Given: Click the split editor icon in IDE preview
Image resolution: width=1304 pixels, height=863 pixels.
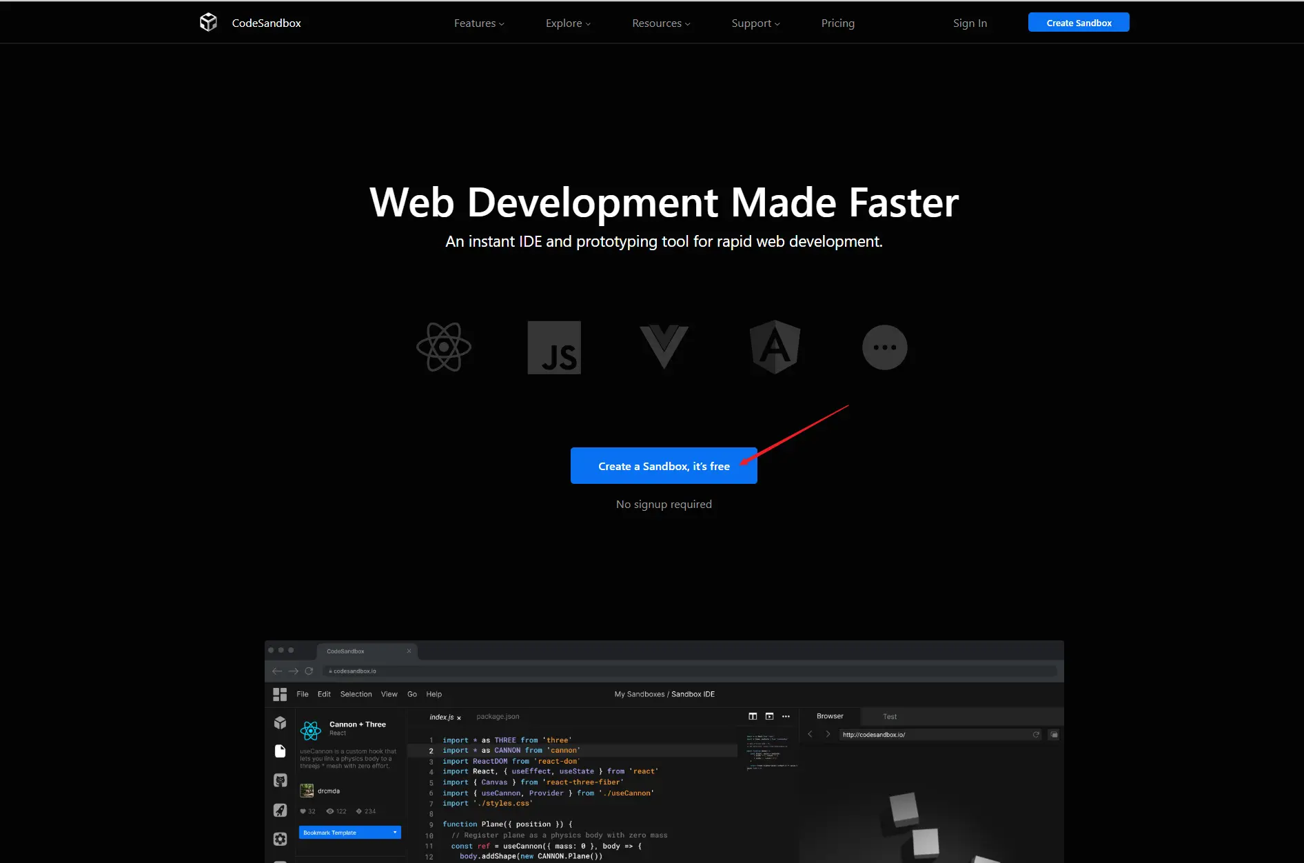Looking at the screenshot, I should tap(753, 716).
